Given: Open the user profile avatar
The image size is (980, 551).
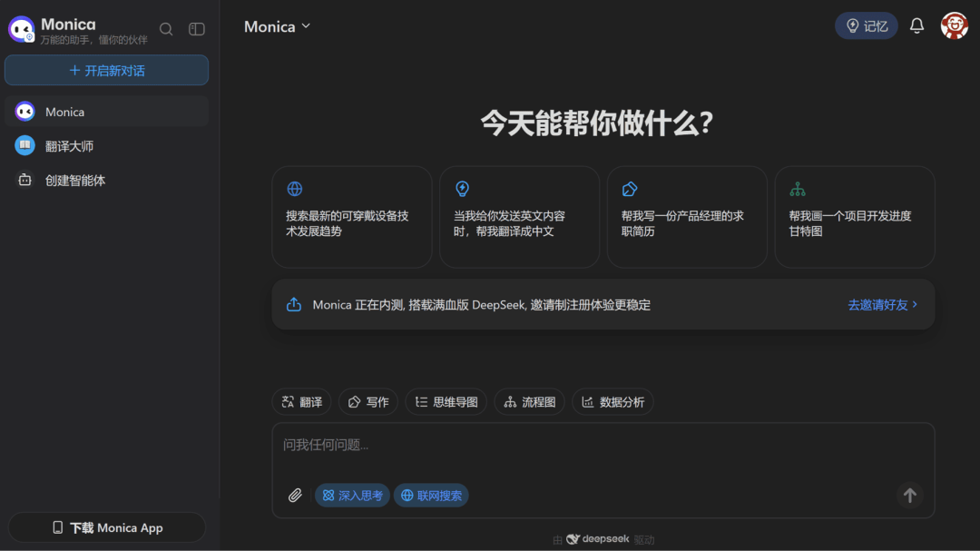Looking at the screenshot, I should (955, 25).
